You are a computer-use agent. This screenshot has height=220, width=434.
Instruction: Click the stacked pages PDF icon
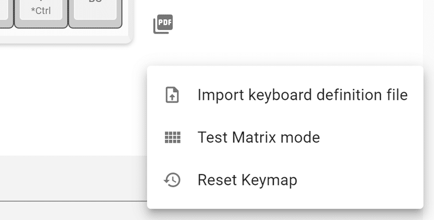[163, 24]
